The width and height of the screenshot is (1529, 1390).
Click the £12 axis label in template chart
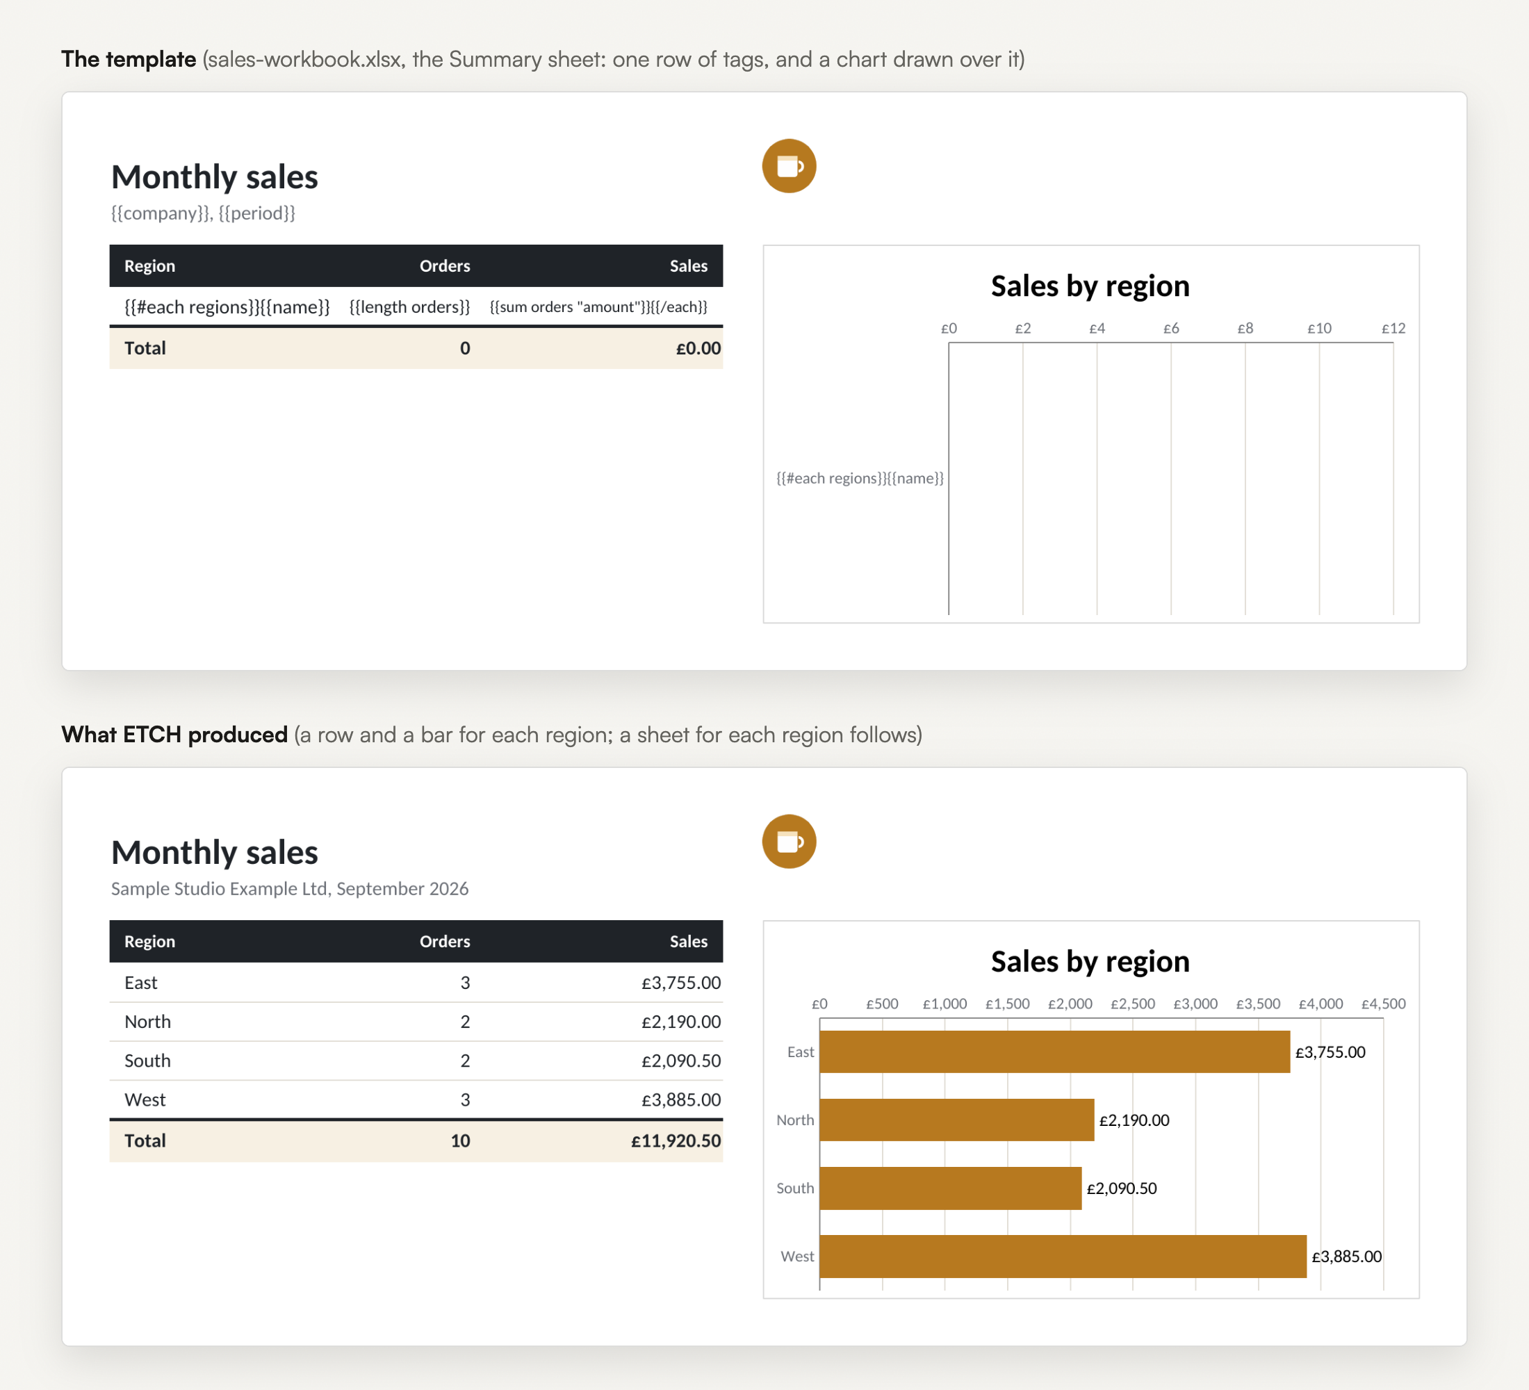(1393, 328)
